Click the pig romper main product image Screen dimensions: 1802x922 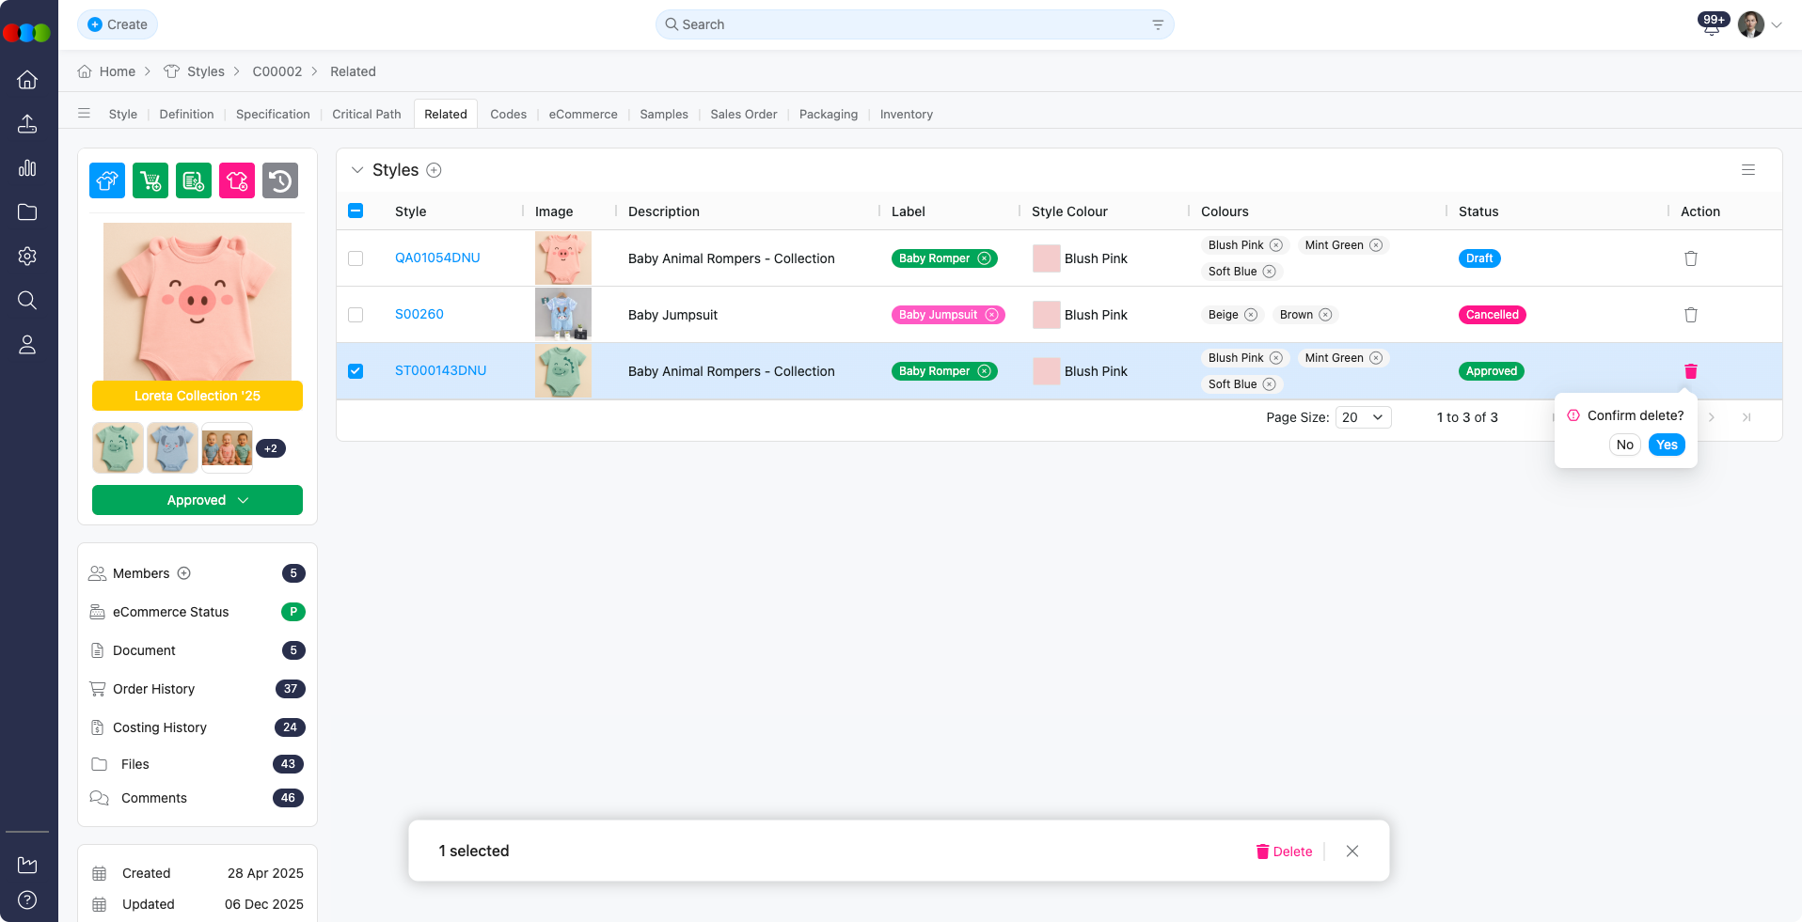pos(198,302)
